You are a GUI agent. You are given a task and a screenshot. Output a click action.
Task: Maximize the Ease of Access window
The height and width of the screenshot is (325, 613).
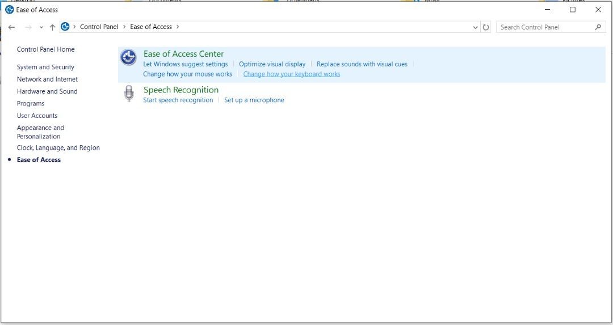[x=572, y=10]
